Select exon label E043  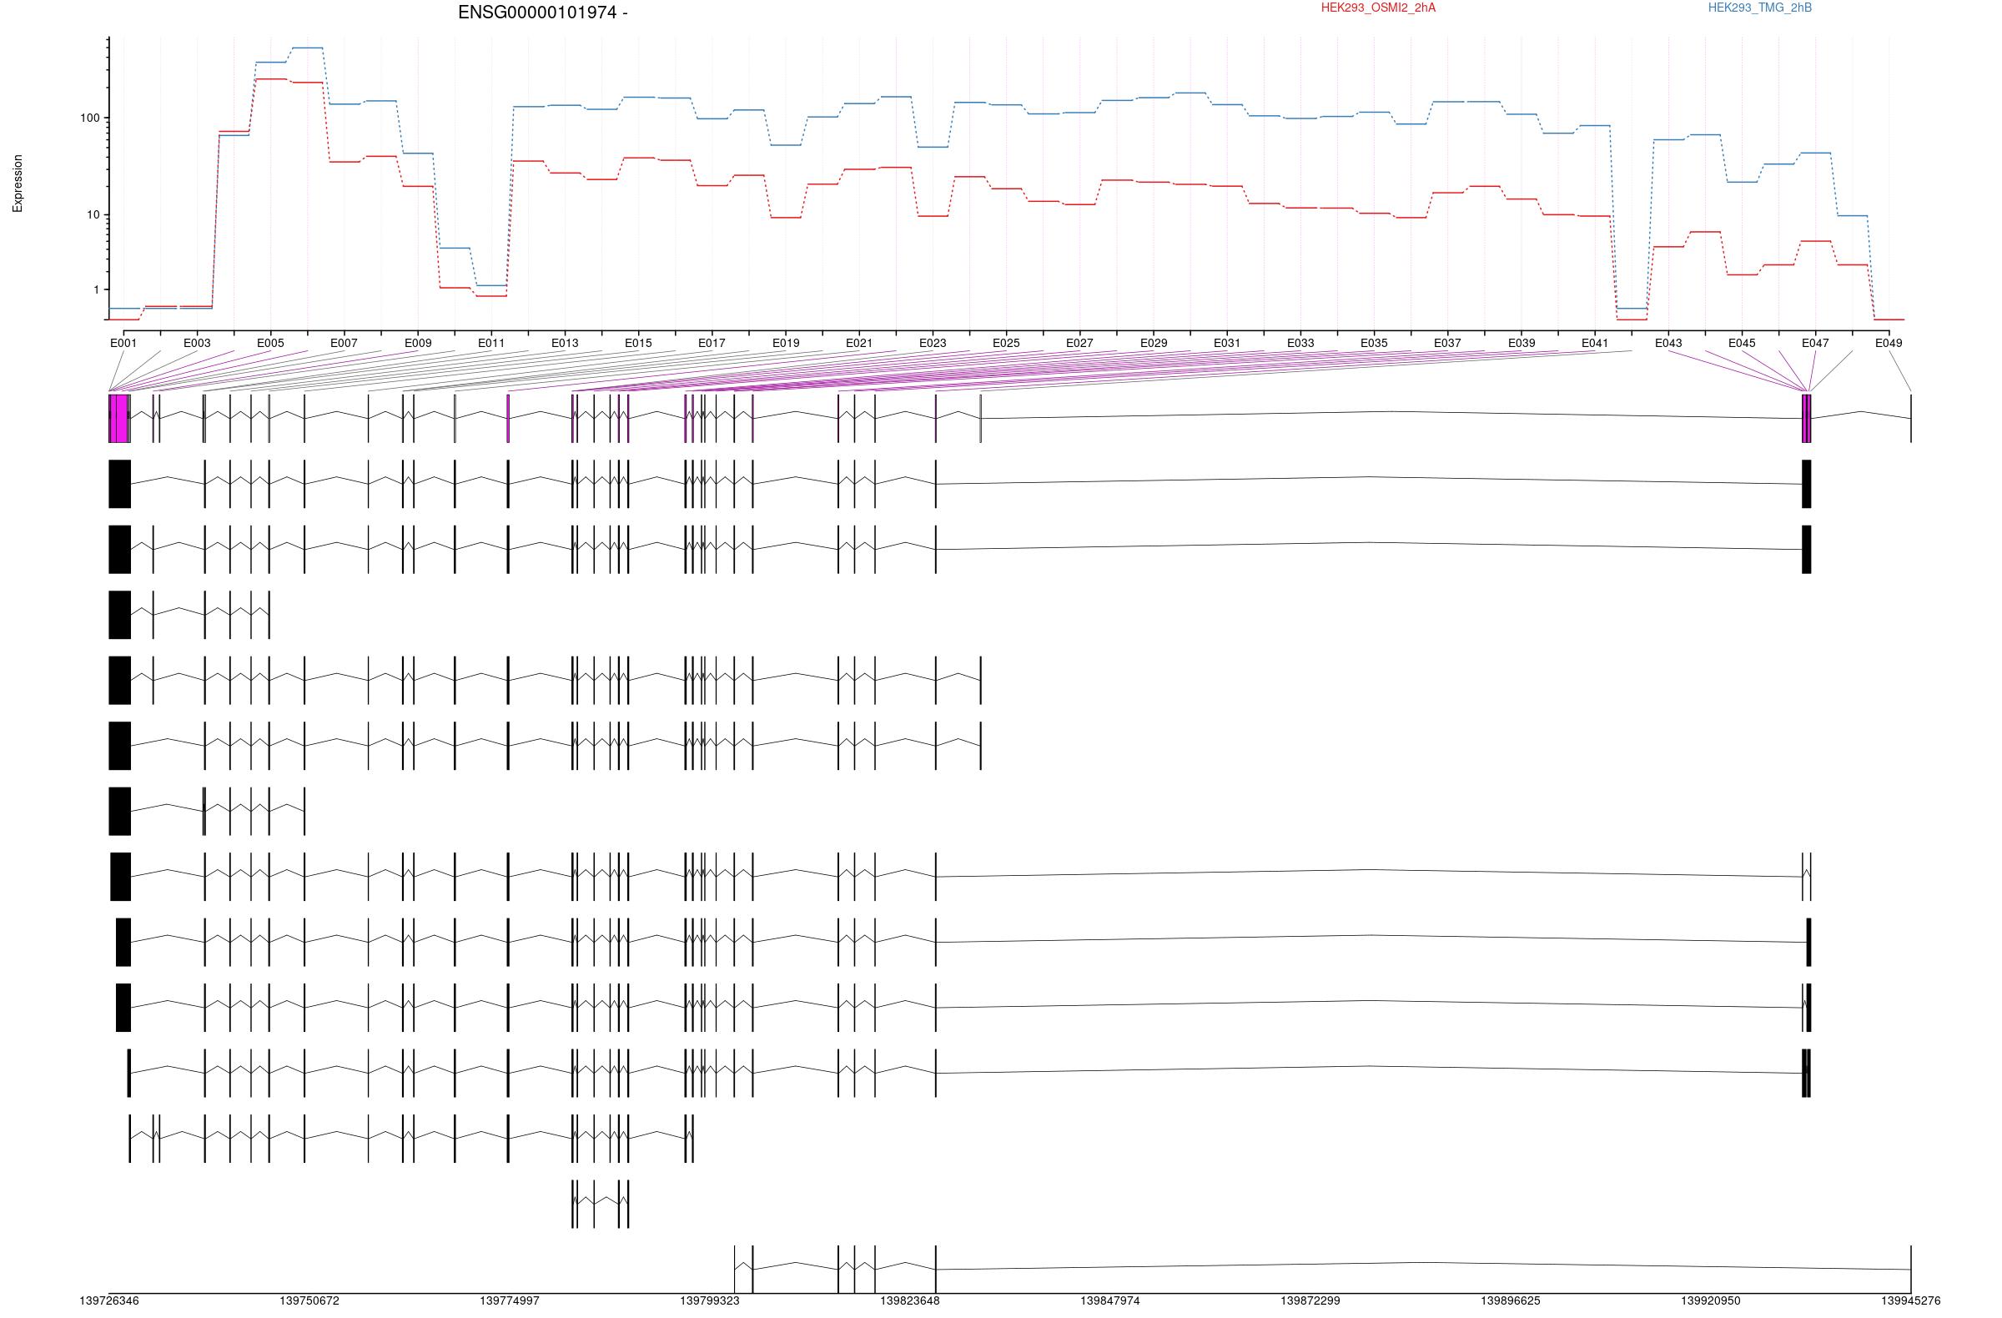pos(1669,343)
